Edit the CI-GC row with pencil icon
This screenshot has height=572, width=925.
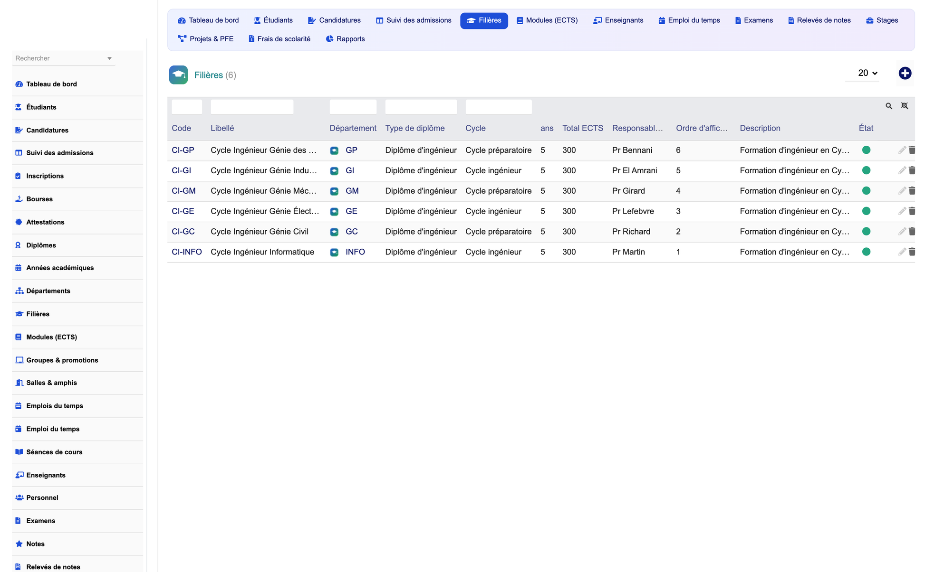pyautogui.click(x=902, y=232)
